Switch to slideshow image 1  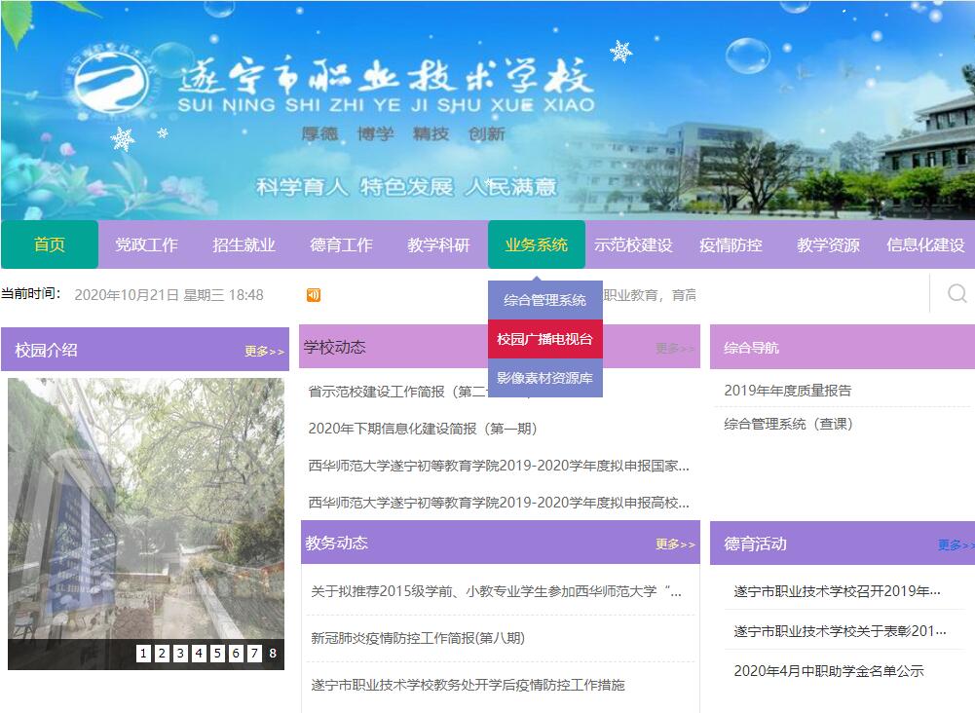pyautogui.click(x=144, y=654)
